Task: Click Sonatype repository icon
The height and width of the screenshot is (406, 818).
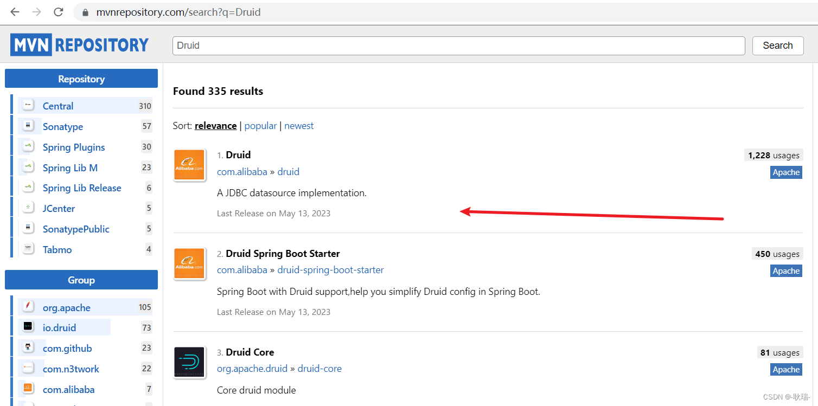Action: (x=28, y=126)
